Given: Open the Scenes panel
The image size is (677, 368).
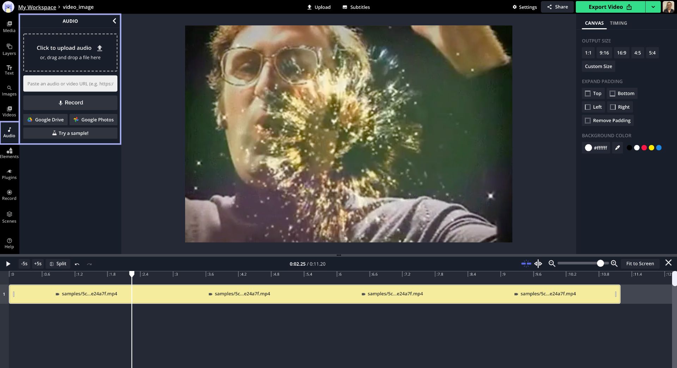Looking at the screenshot, I should pyautogui.click(x=9, y=217).
